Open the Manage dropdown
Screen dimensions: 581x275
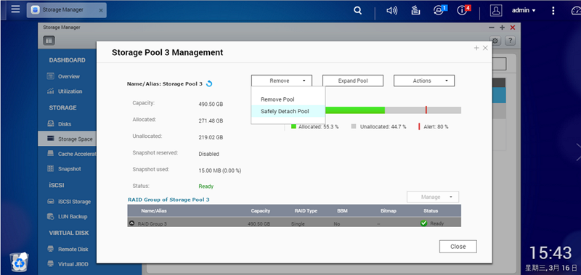433,197
